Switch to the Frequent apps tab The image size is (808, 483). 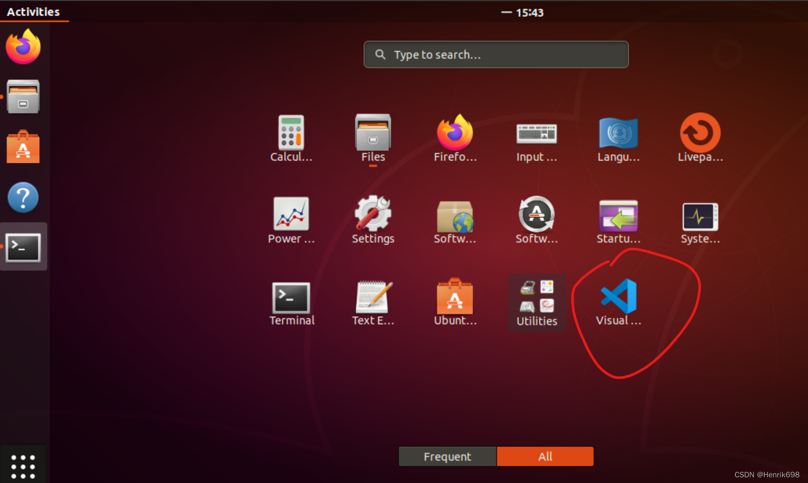pyautogui.click(x=447, y=457)
